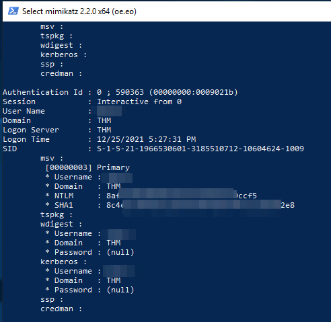Screen dimensions: 331x322
Task: Click the "Logon Time" label
Action: click(x=26, y=139)
